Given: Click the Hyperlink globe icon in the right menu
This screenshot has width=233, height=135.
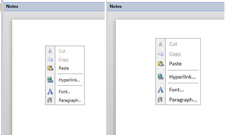Looking at the screenshot, I should click(x=161, y=76).
